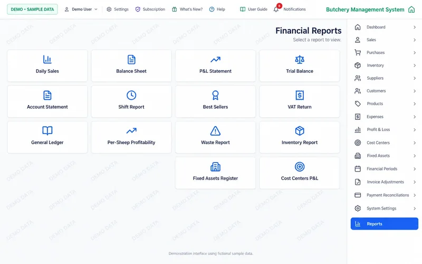Image resolution: width=422 pixels, height=264 pixels.
Task: Expand the System Settings sidebar chevron
Action: click(x=415, y=209)
